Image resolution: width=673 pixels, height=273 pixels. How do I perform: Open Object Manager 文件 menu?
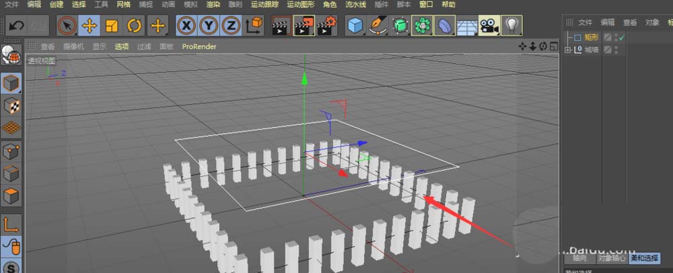click(x=585, y=23)
